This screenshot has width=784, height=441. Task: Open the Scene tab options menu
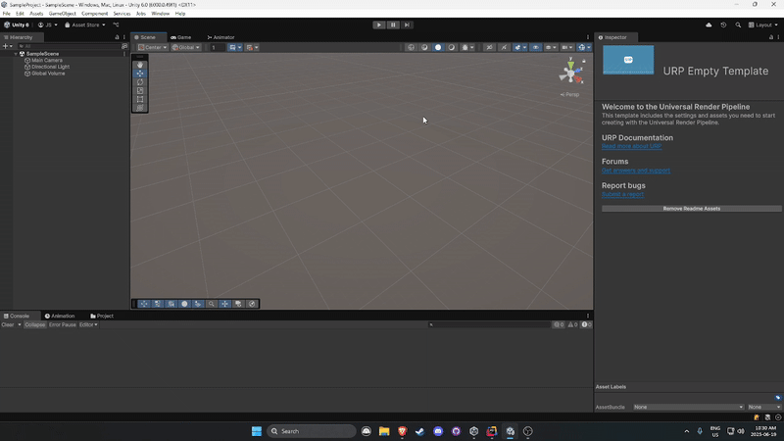pos(587,37)
